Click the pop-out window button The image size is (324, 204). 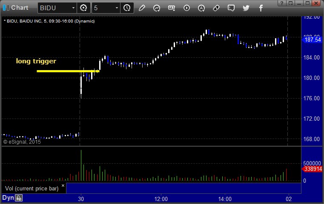tap(291, 3)
